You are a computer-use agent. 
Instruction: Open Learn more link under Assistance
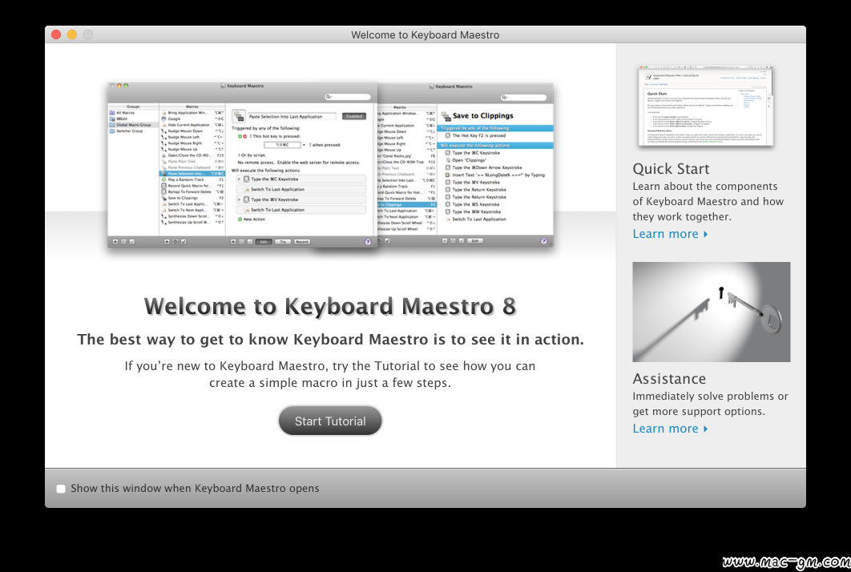click(670, 429)
